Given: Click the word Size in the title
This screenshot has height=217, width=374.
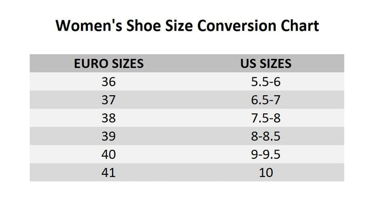Looking at the screenshot, I should 179,25.
